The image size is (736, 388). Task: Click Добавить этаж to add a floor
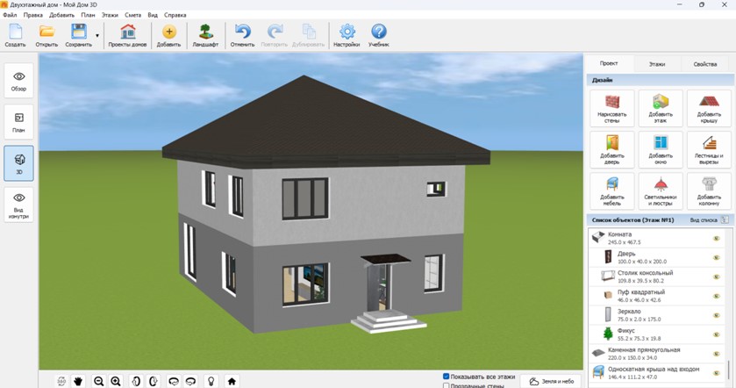(661, 109)
